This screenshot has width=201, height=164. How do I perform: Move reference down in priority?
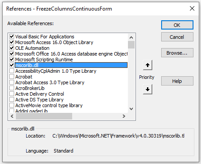click(147, 89)
